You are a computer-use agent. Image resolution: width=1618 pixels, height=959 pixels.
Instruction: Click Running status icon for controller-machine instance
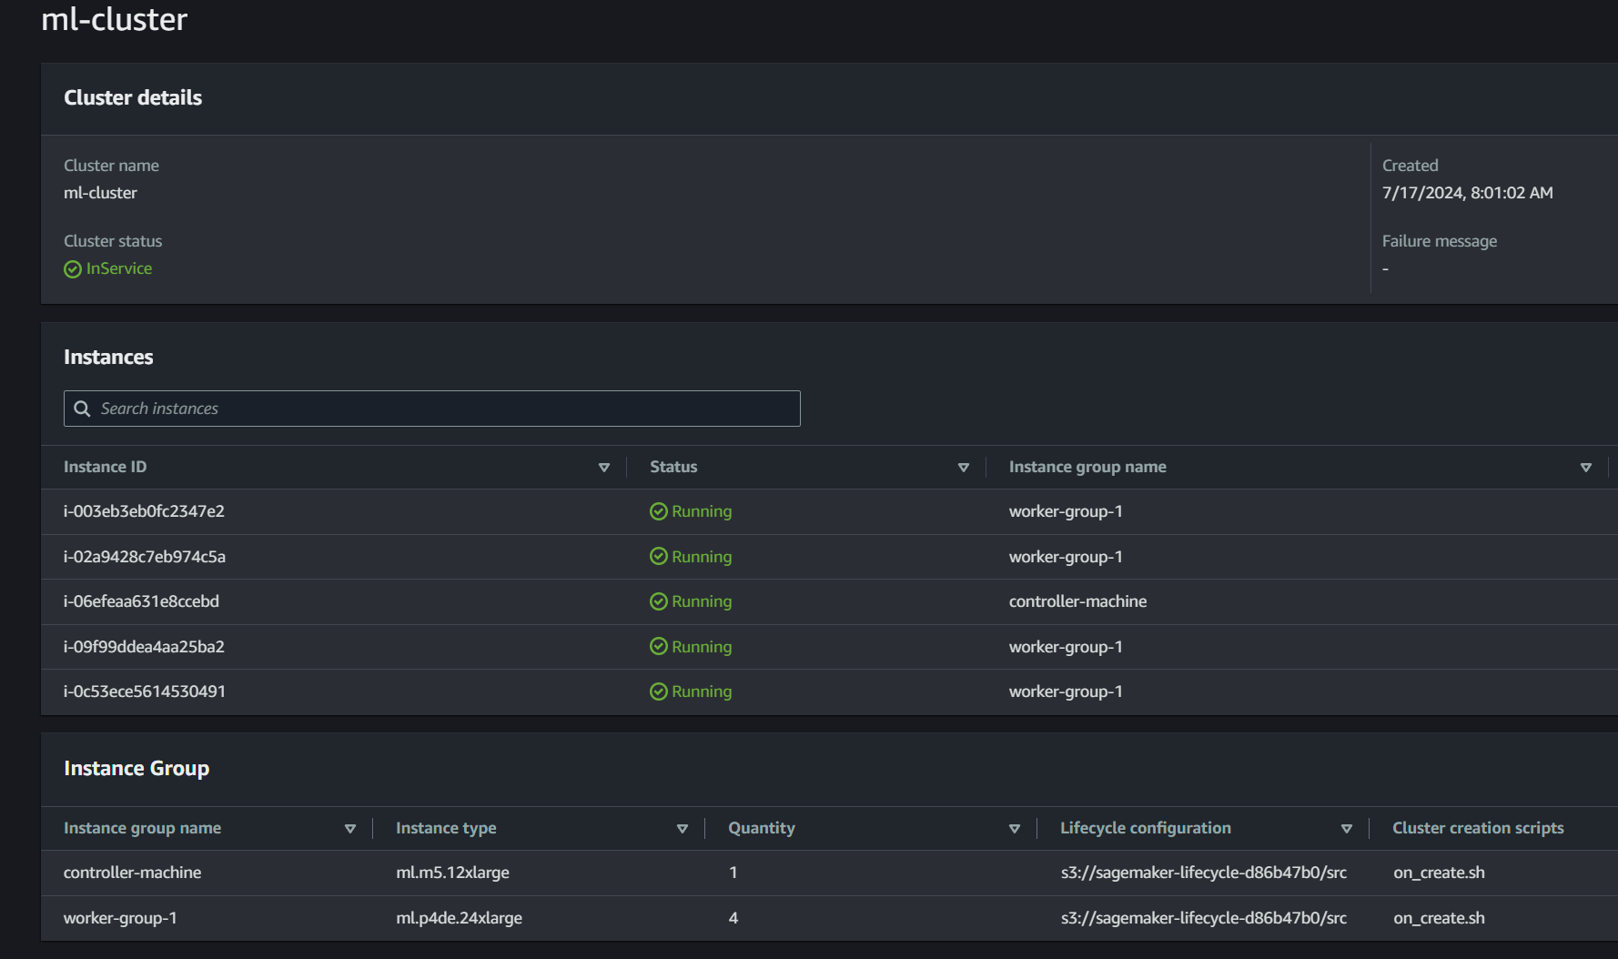tap(659, 601)
